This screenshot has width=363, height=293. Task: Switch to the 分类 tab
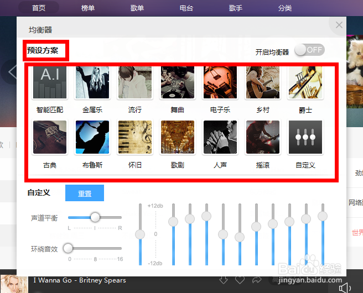[x=285, y=8]
